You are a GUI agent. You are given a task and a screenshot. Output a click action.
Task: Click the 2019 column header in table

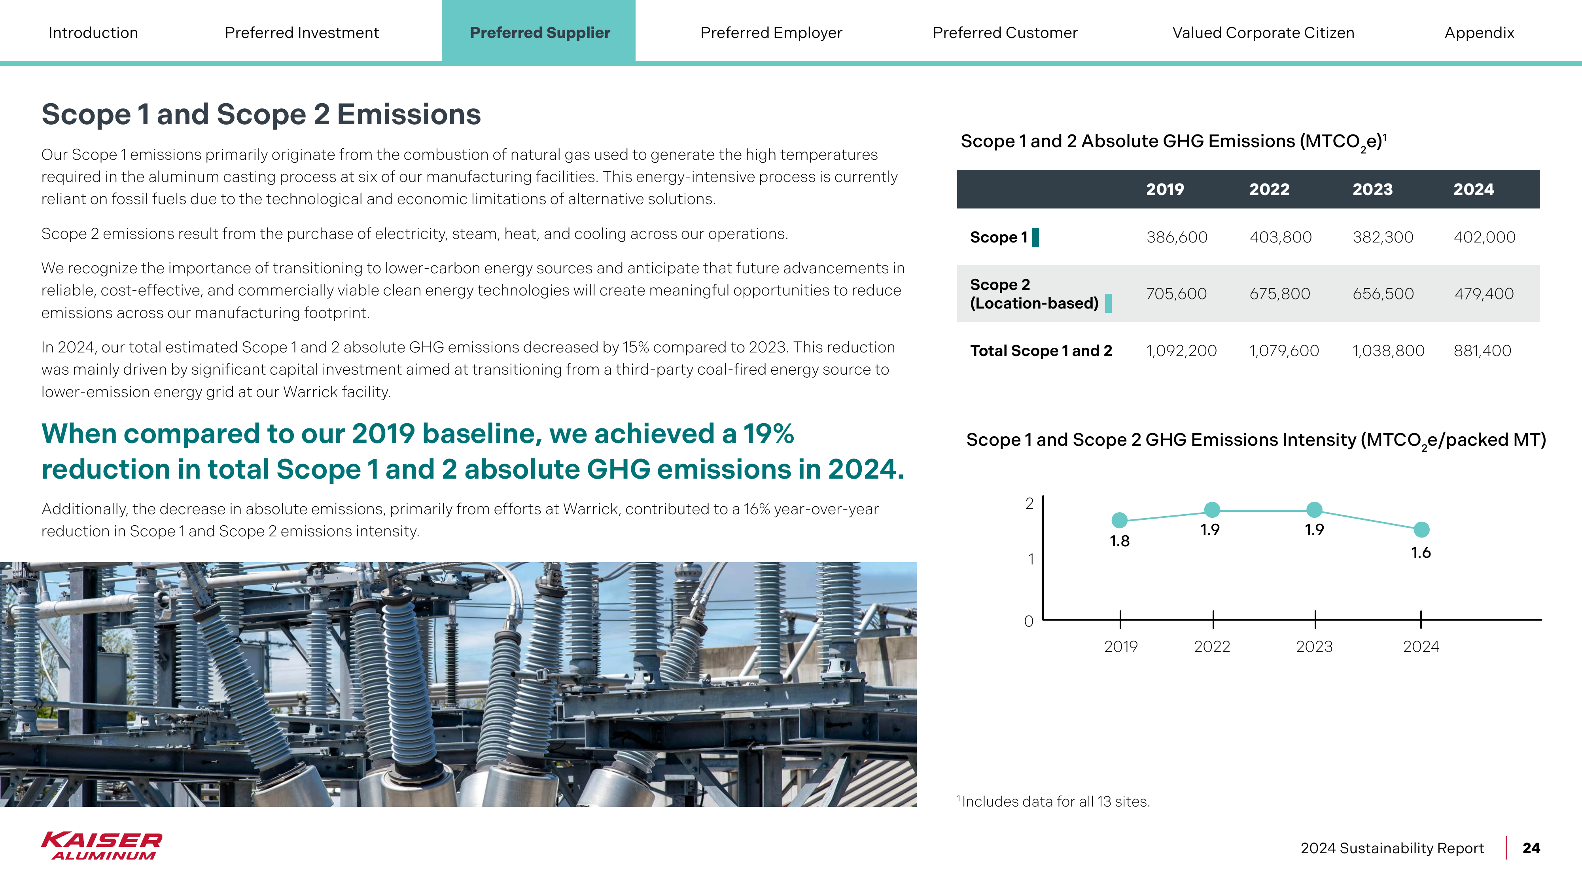coord(1165,189)
